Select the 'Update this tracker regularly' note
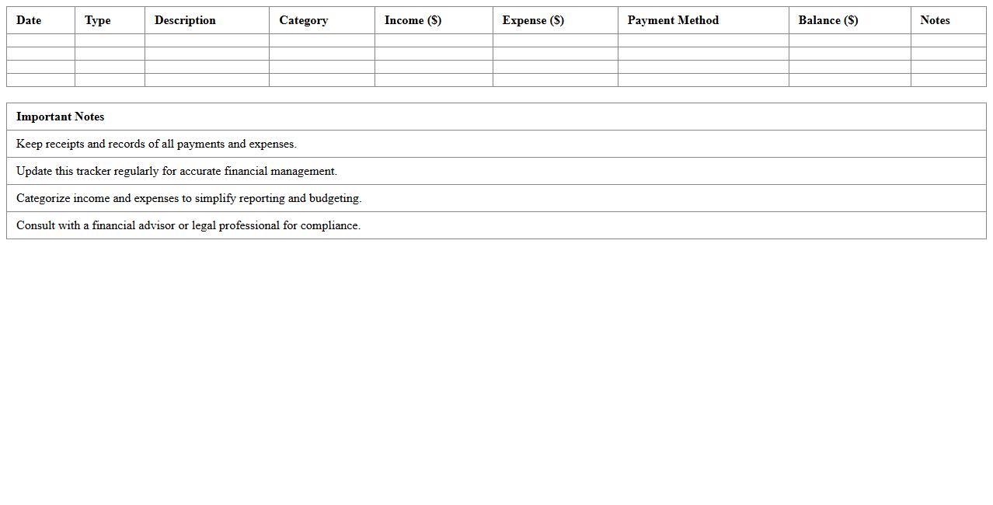The width and height of the screenshot is (993, 505). point(176,171)
